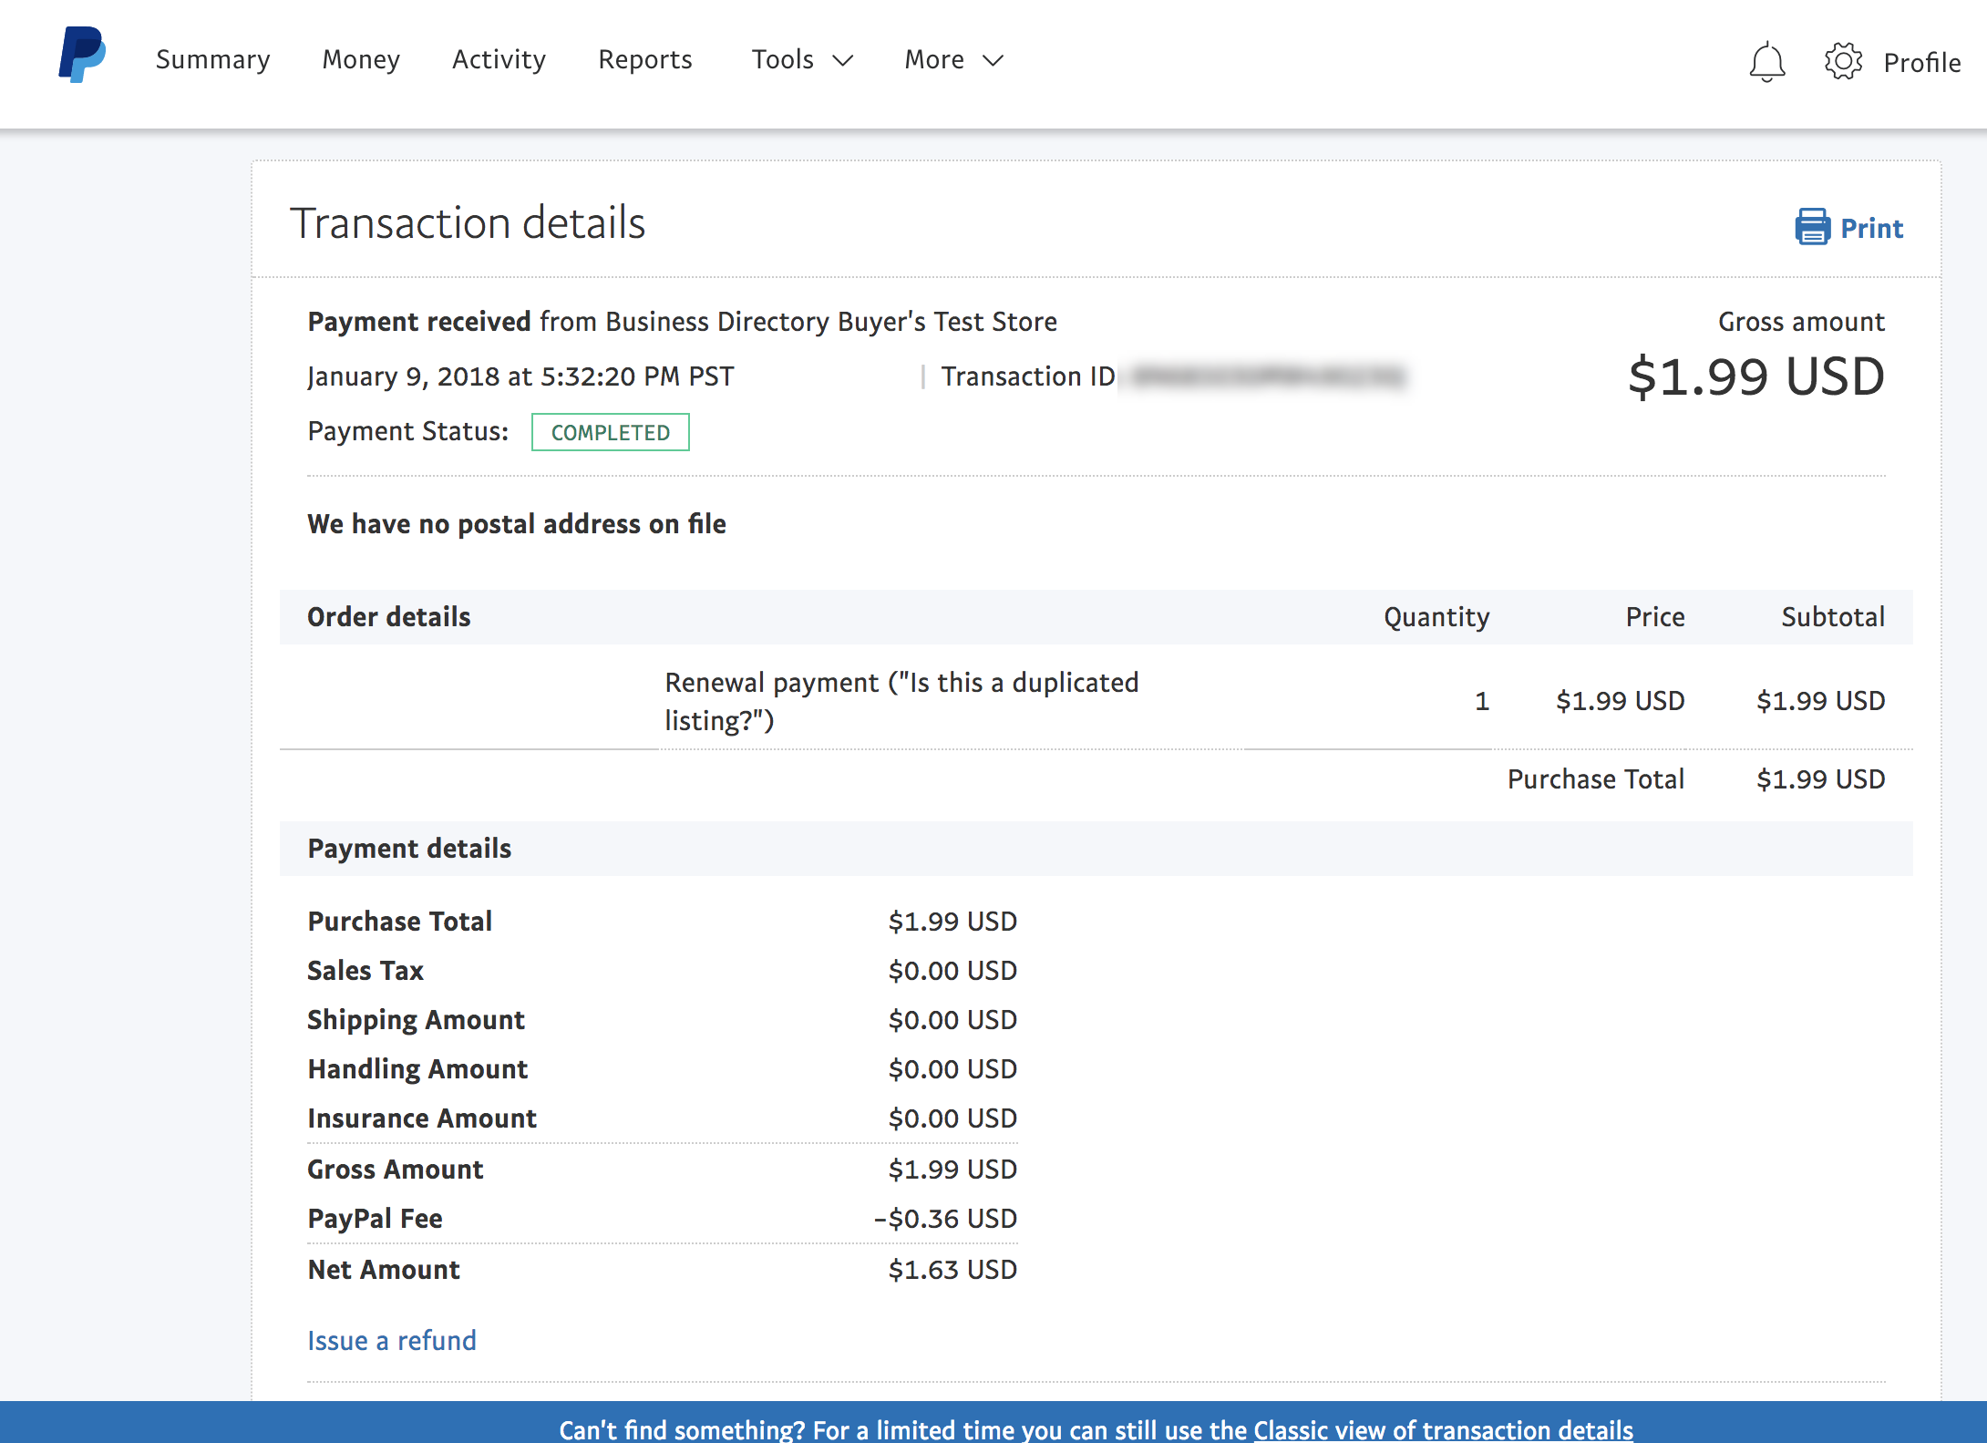Image resolution: width=1987 pixels, height=1443 pixels.
Task: Click the Net Amount row label
Action: [x=384, y=1270]
